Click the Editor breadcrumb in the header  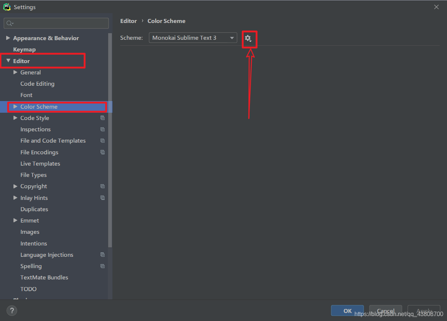point(129,21)
